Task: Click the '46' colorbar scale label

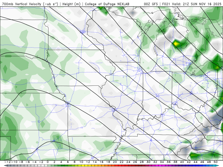Action: pos(202,162)
